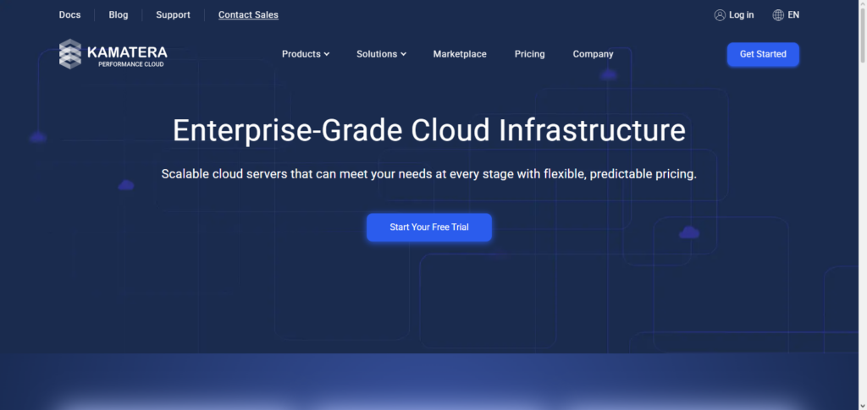Viewport: 867px width, 410px height.
Task: Click Start Your Free Trial button
Action: [428, 227]
